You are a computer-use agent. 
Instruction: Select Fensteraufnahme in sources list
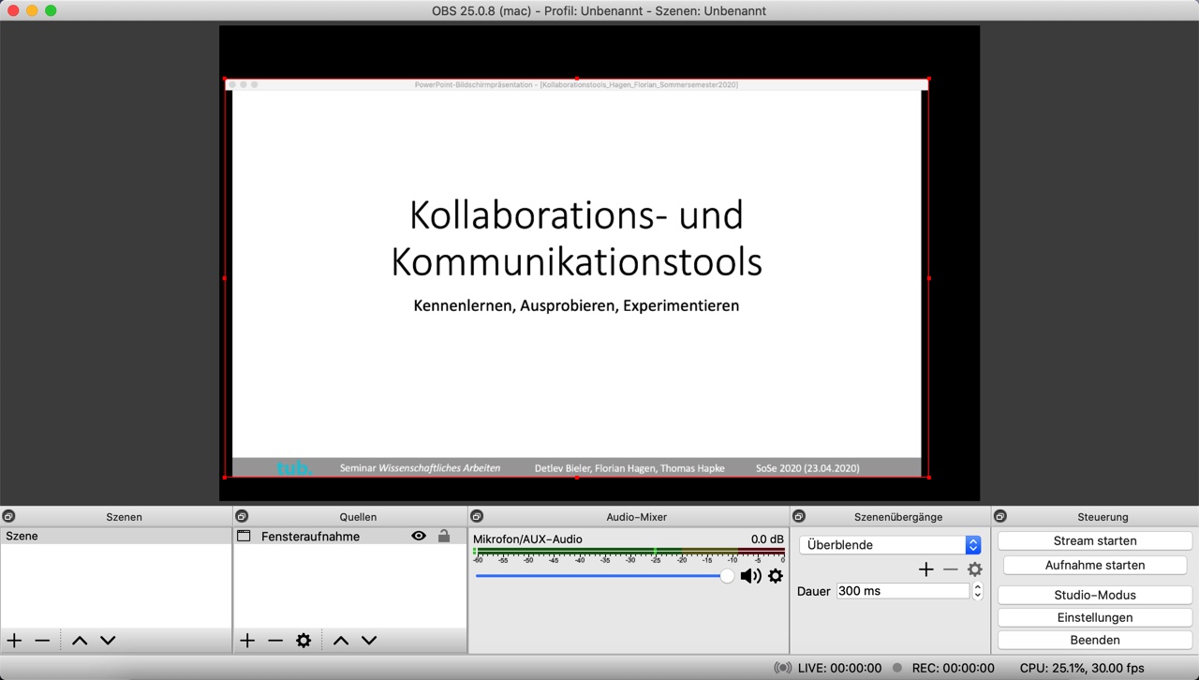[310, 537]
